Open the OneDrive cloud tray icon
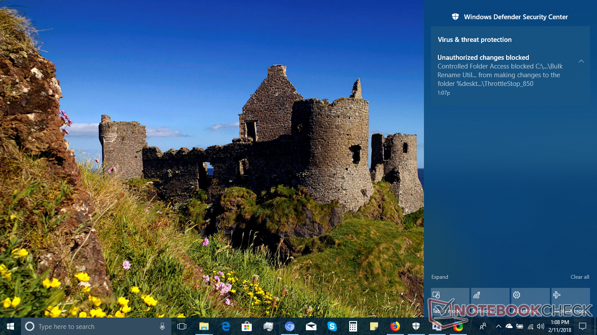Screen dimensions: 597x335 point(509,326)
